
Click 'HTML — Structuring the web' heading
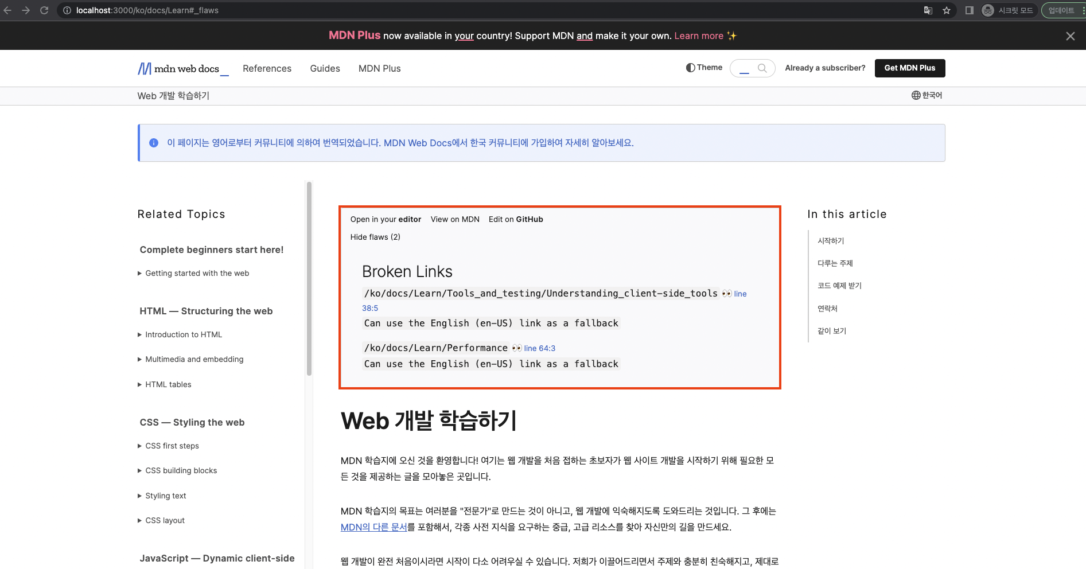coord(206,311)
